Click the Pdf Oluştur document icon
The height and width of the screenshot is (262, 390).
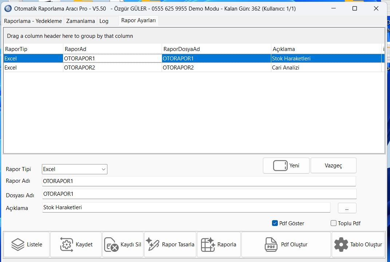coord(271,245)
